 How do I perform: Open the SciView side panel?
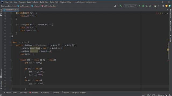click(170, 38)
